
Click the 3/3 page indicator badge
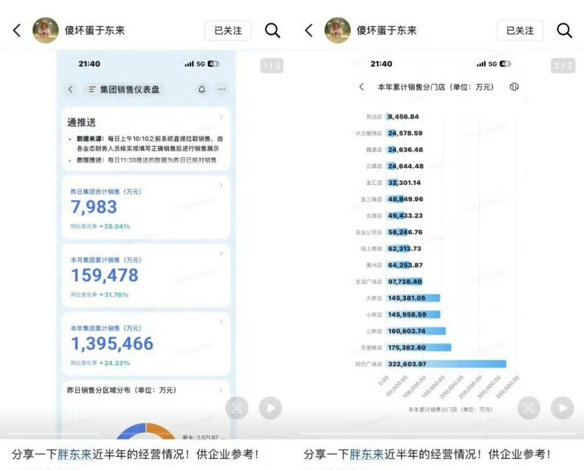click(x=563, y=66)
